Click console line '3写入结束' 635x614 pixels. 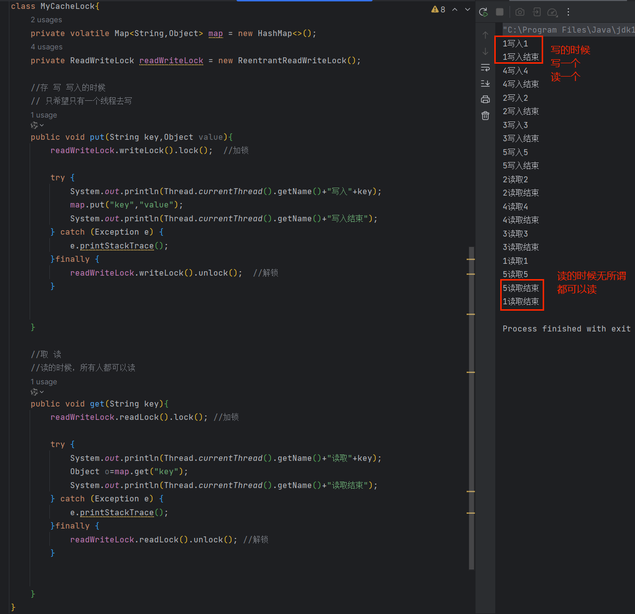coord(521,139)
